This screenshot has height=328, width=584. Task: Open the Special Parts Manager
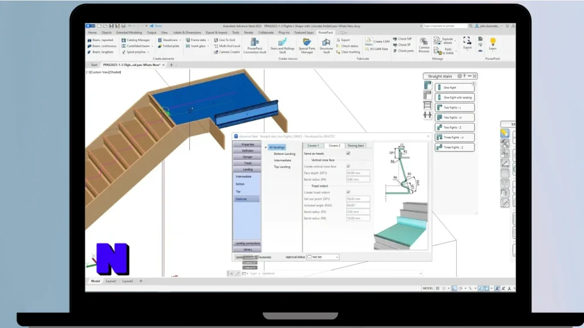coord(307,46)
